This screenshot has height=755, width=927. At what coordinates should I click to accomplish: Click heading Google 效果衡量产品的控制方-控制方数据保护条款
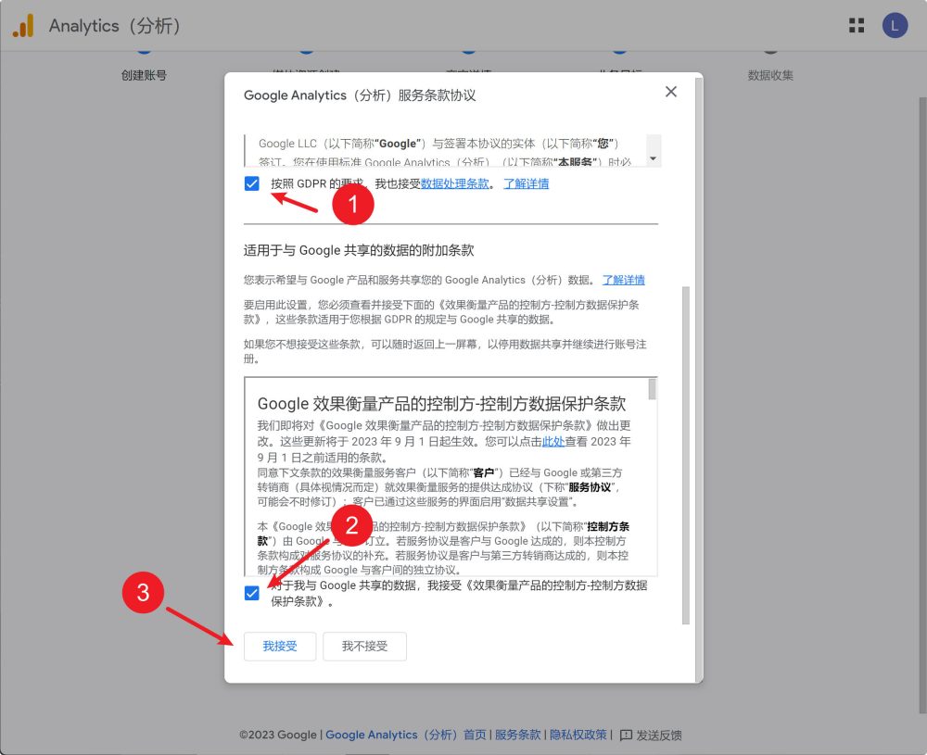coord(441,404)
